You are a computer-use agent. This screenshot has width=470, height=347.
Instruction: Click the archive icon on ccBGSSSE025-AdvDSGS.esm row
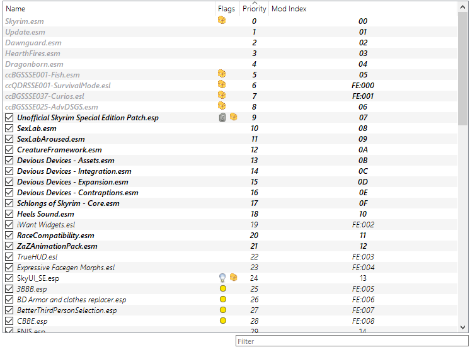[222, 106]
